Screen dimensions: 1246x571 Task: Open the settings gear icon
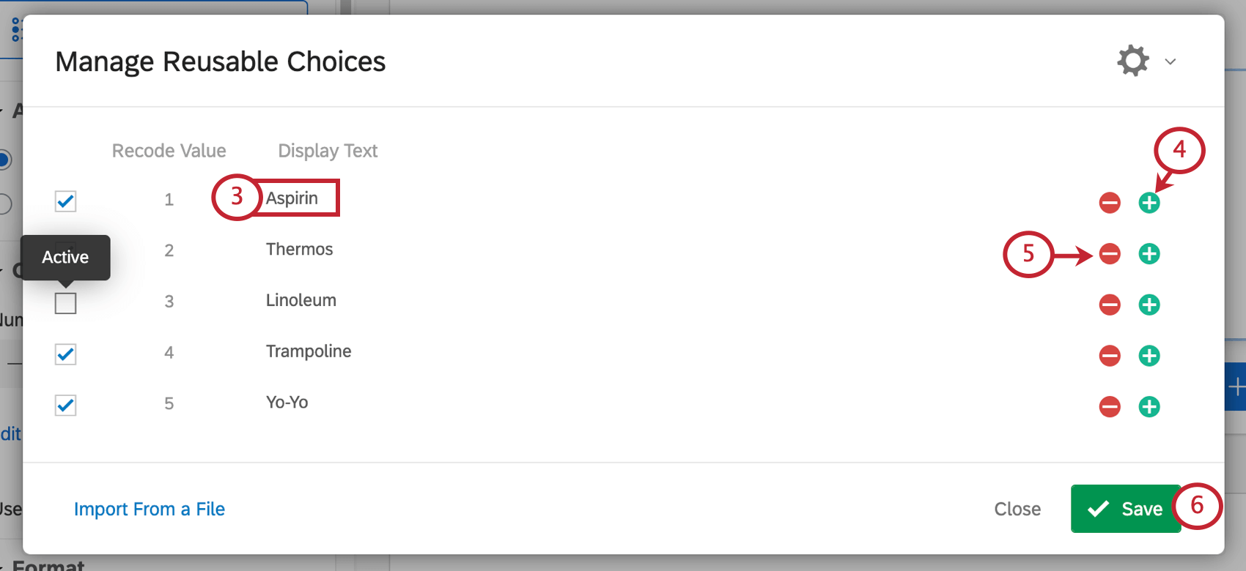tap(1133, 61)
